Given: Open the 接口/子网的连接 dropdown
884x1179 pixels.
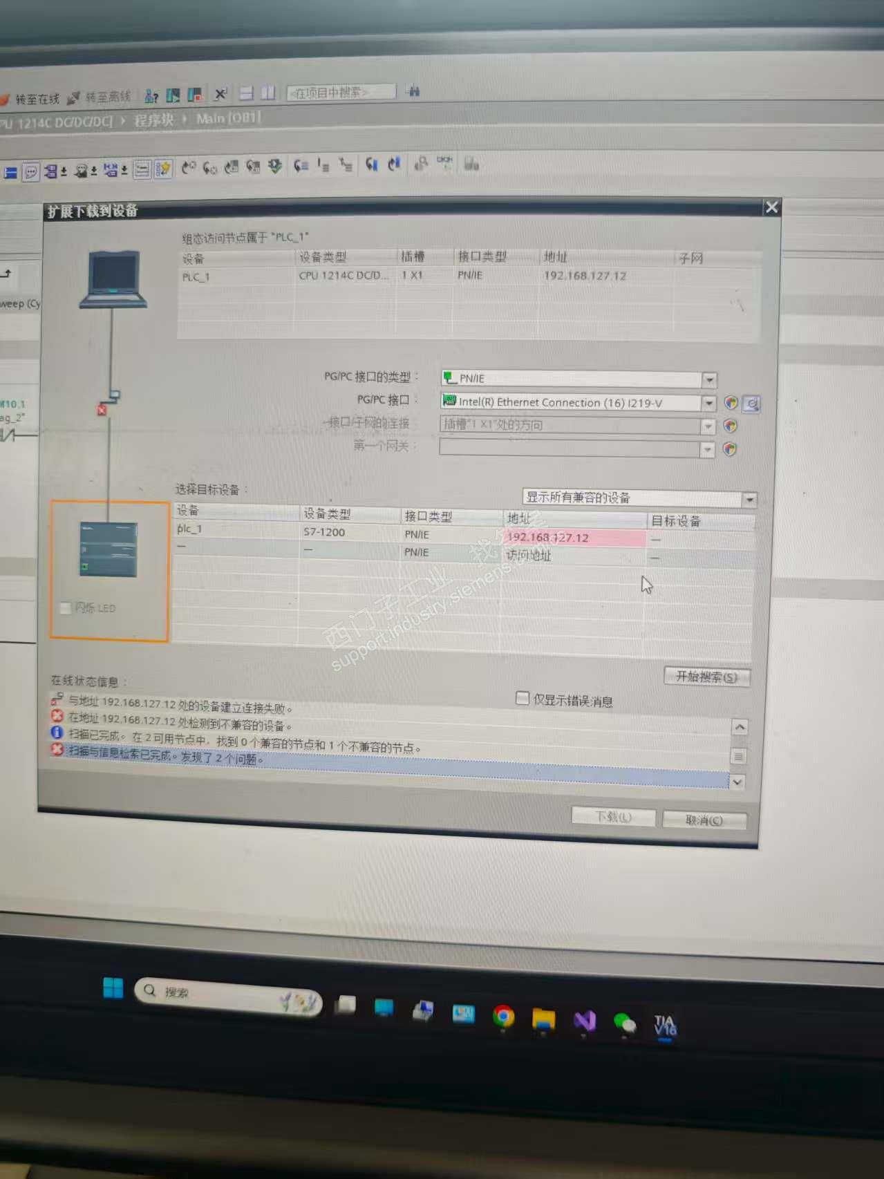Looking at the screenshot, I should coord(707,426).
